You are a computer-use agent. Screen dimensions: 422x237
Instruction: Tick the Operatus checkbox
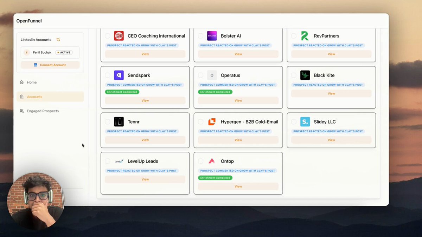(x=200, y=75)
